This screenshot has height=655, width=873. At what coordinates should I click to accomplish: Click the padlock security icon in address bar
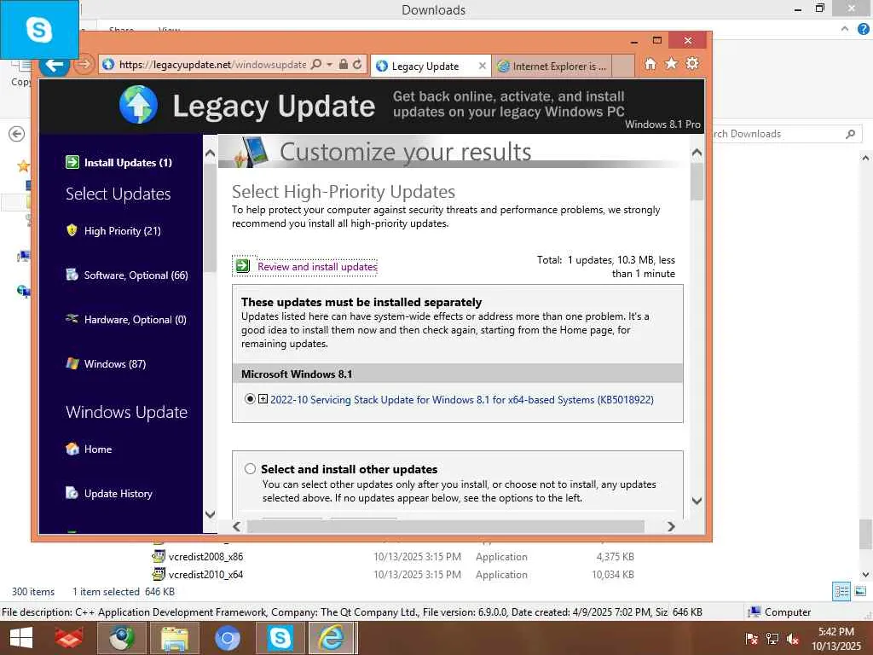coord(344,65)
